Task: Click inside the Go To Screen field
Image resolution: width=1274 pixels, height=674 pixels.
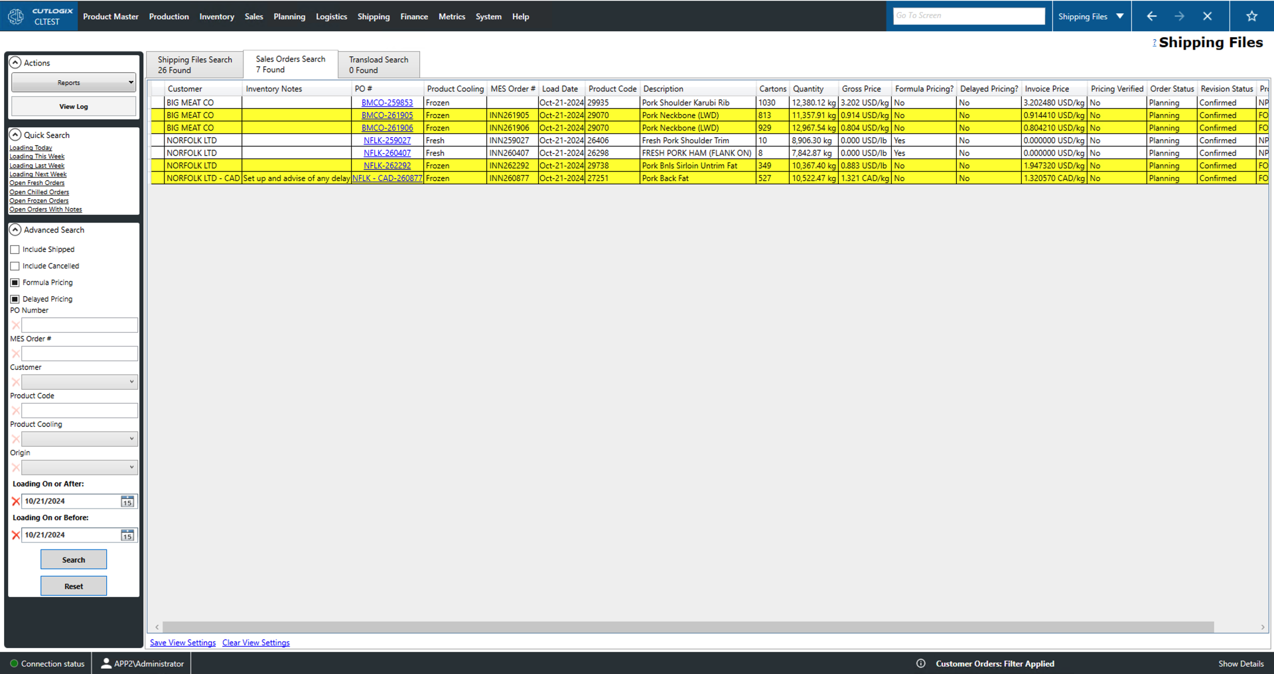Action: coord(968,15)
